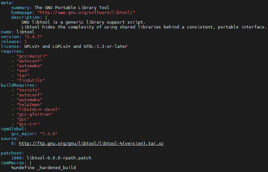Viewport: 268px width, 172px height.
Task: Open the libtool source tarball URL
Action: (91, 143)
